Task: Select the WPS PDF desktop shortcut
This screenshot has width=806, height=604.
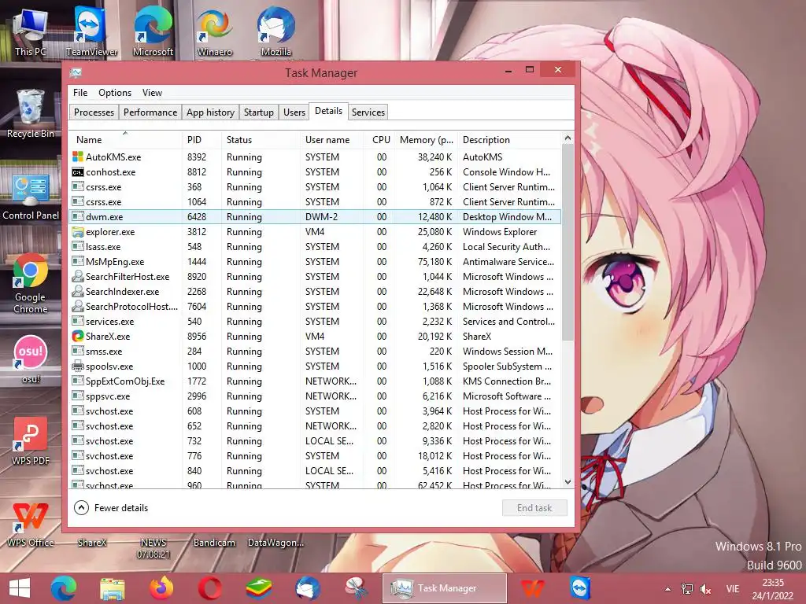Action: pyautogui.click(x=31, y=440)
